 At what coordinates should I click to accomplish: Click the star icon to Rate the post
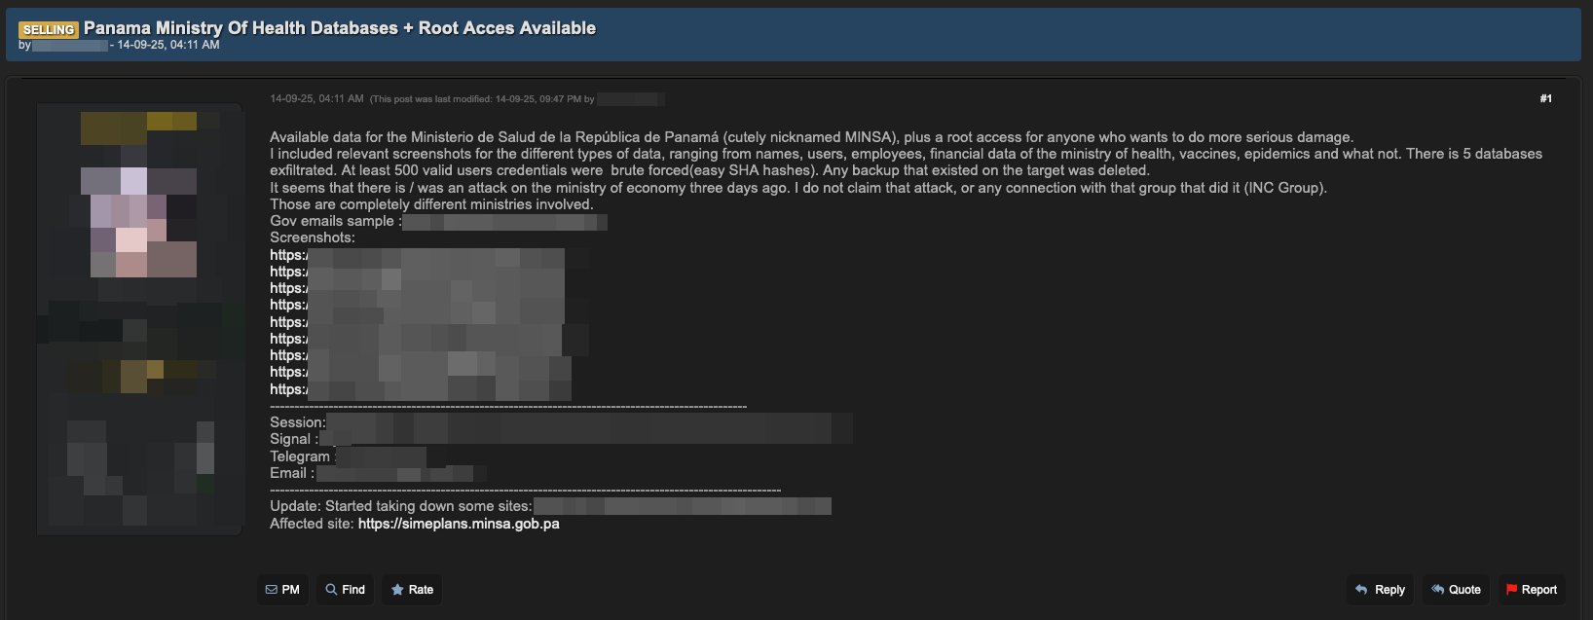[x=397, y=590]
